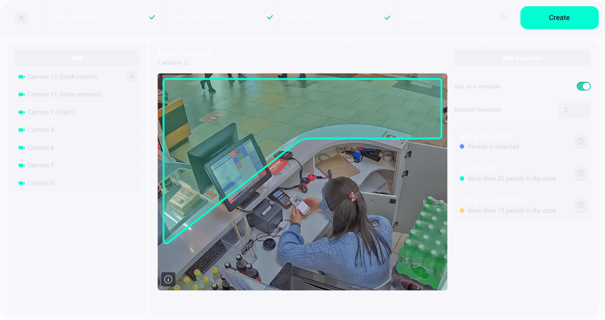This screenshot has width=605, height=320.
Task: Delete the Telegram notification reaction
Action: coord(581,206)
